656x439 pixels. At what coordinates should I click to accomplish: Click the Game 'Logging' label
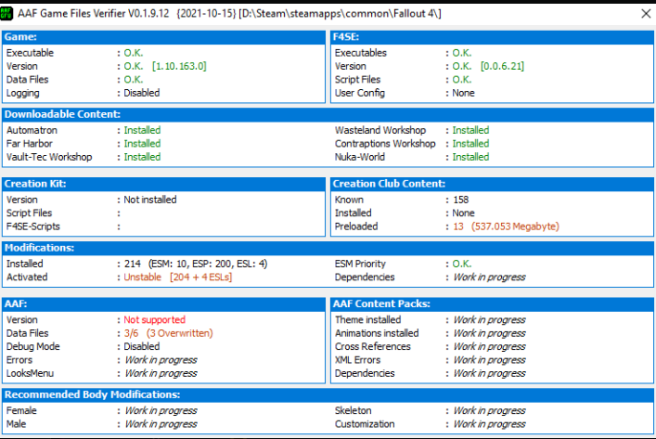22,93
